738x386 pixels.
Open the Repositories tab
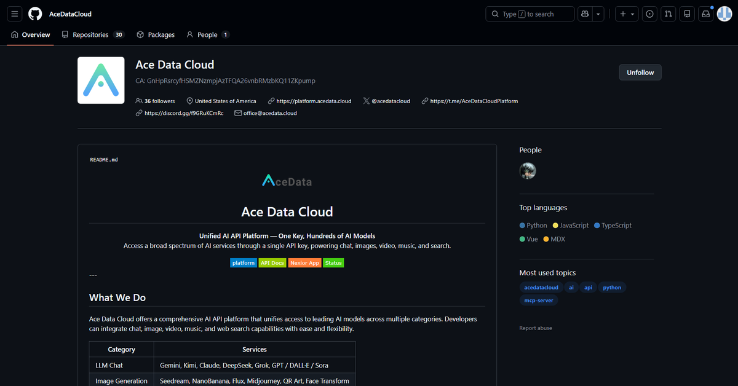tap(93, 35)
